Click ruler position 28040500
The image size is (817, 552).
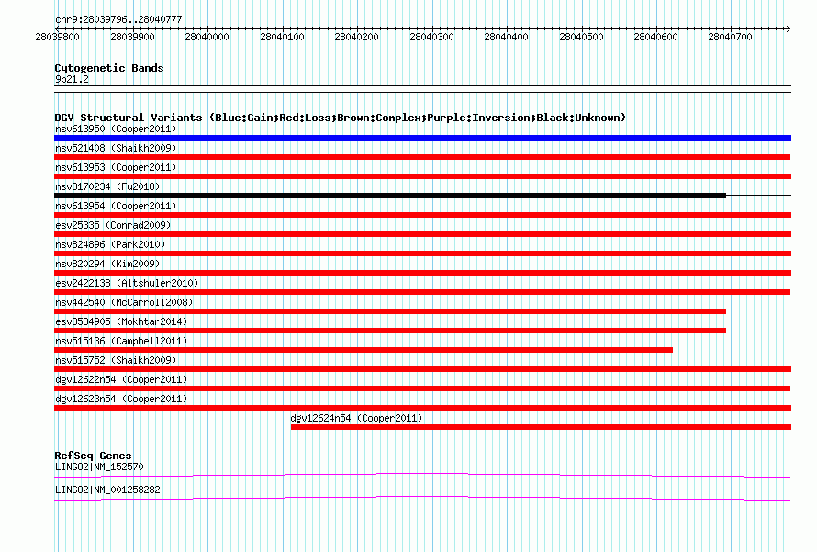click(581, 37)
